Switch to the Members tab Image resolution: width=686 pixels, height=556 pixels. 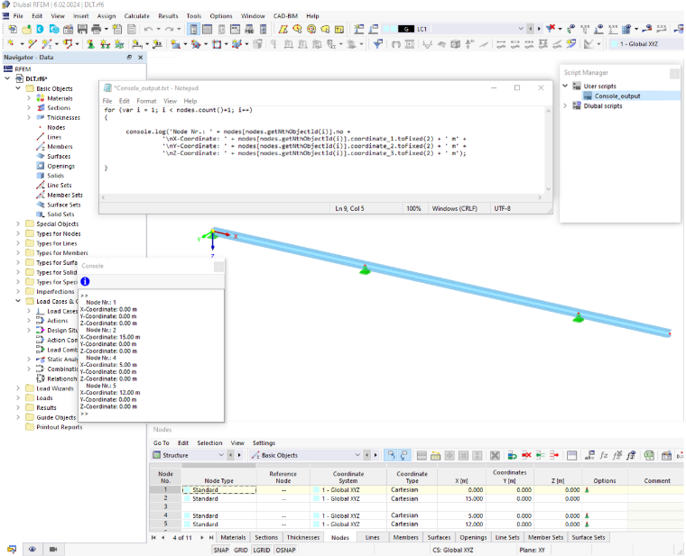click(405, 537)
